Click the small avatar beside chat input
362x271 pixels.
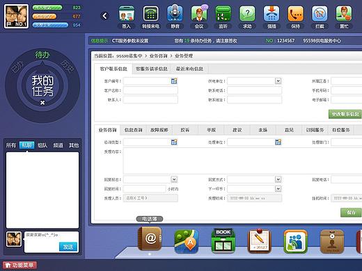(14, 239)
